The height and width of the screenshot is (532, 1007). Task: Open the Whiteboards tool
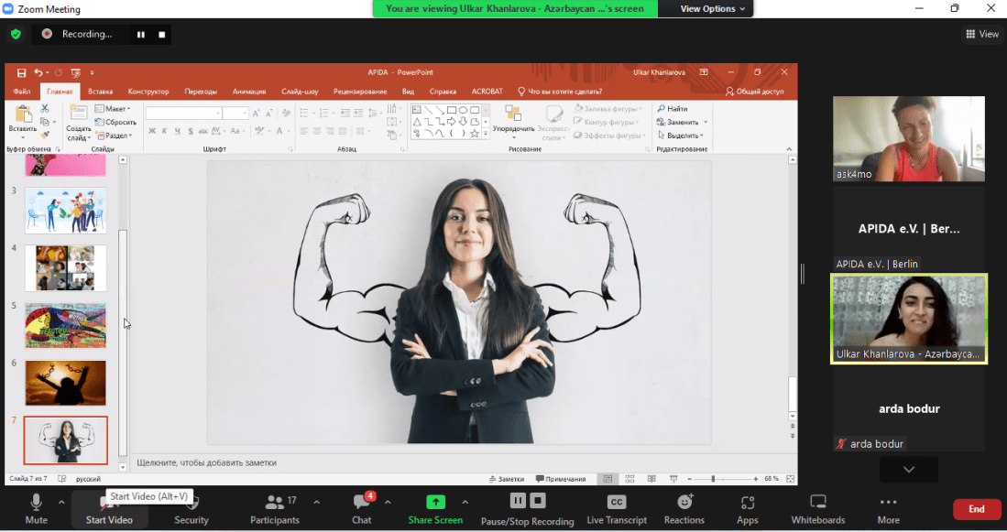817,508
